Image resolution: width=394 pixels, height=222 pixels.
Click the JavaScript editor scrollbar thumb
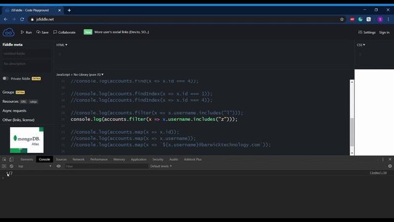[x=352, y=132]
